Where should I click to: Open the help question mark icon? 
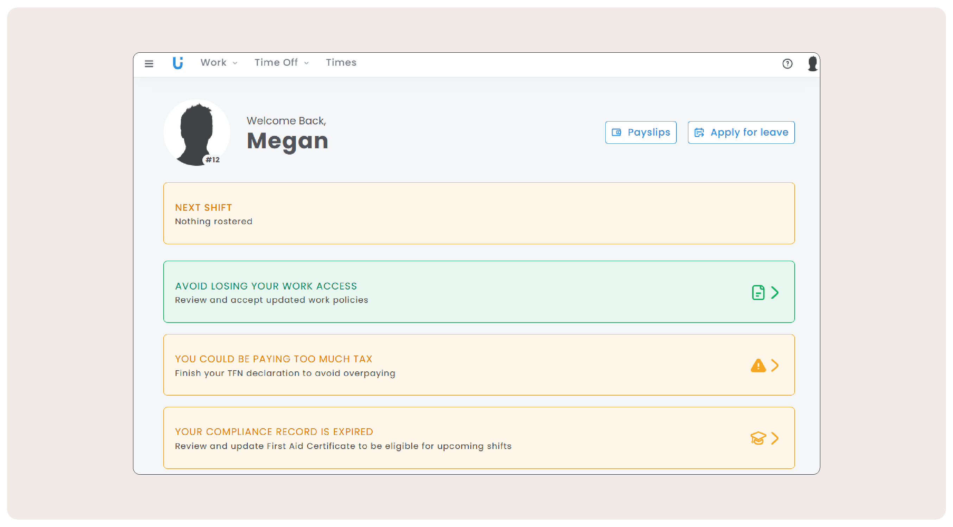pyautogui.click(x=787, y=64)
